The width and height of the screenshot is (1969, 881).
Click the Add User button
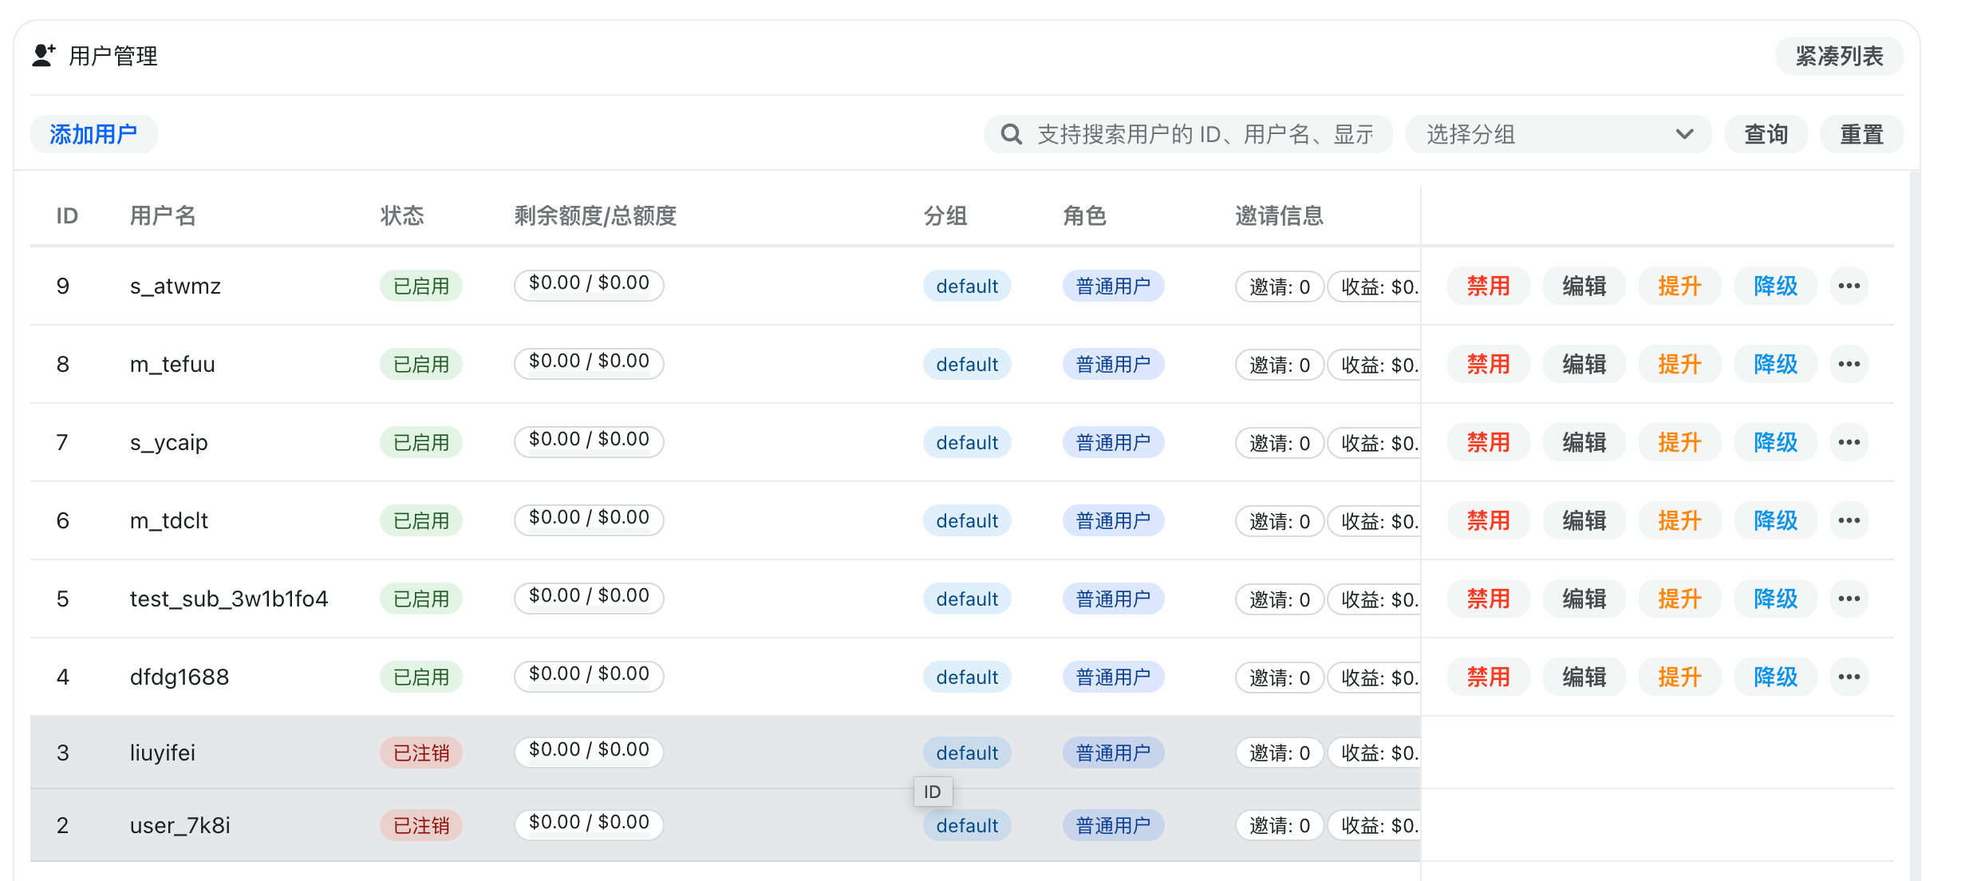93,134
